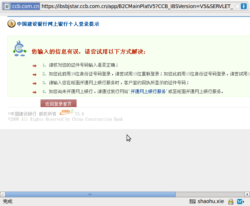
Task: Click scrollbar left arrow
Action: (x=3, y=194)
